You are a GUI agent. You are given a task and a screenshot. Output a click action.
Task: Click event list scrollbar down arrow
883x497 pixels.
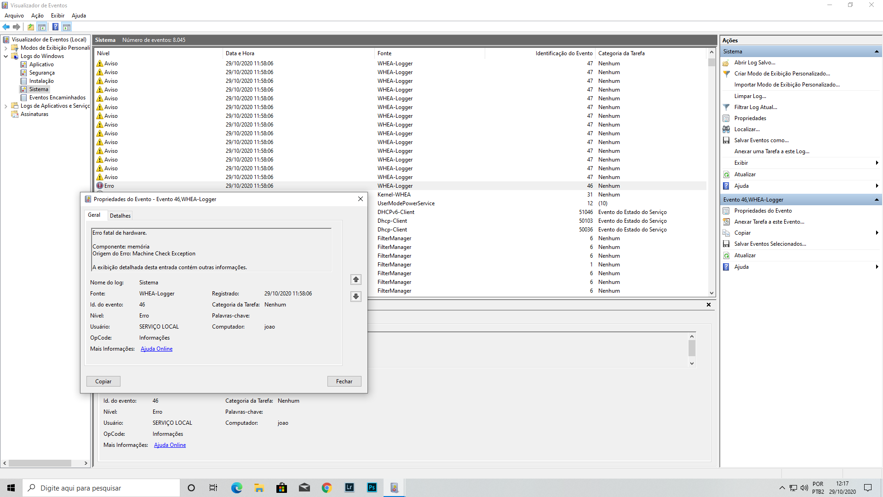(x=711, y=293)
